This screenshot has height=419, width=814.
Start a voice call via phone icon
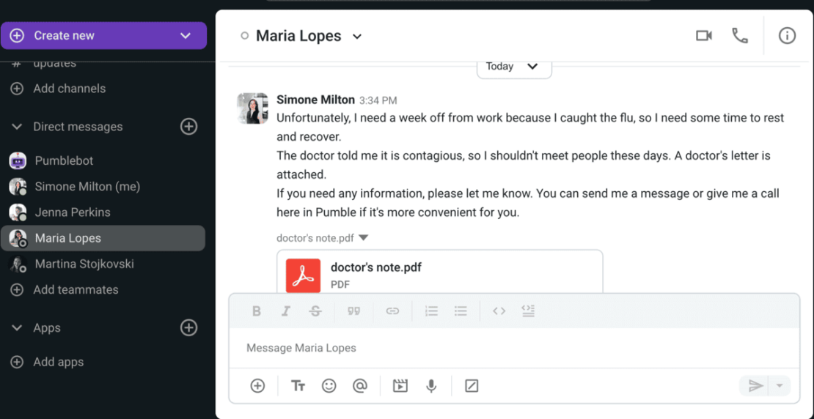740,36
